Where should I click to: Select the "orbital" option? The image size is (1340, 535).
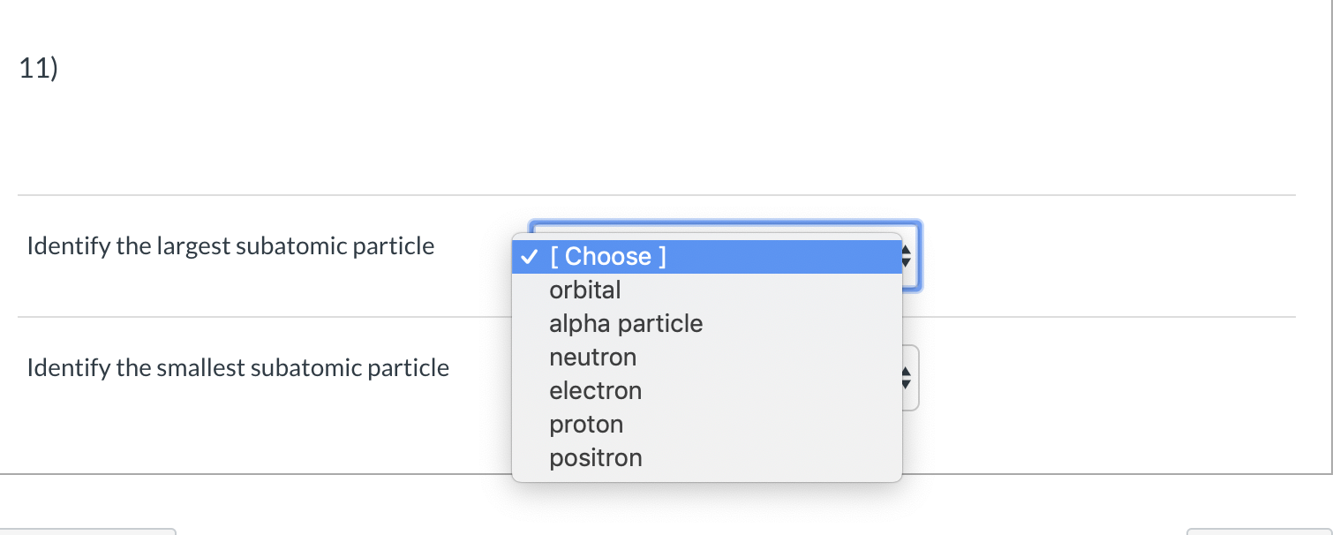585,290
